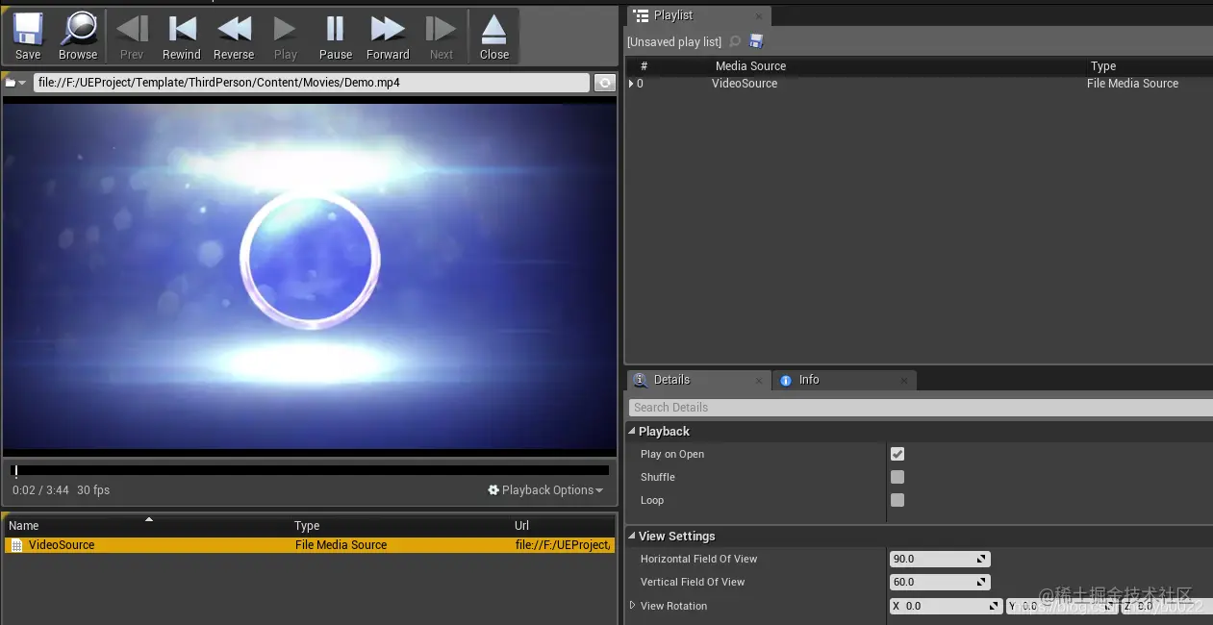The width and height of the screenshot is (1213, 625).
Task: Click the Horizontal Field Of View label
Action: [699, 559]
